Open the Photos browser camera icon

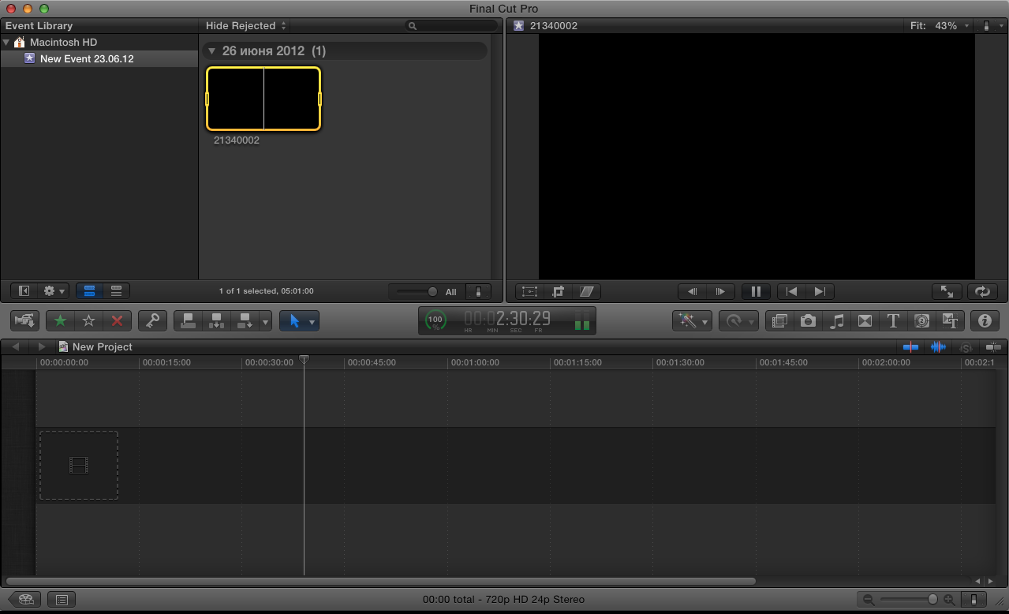808,320
